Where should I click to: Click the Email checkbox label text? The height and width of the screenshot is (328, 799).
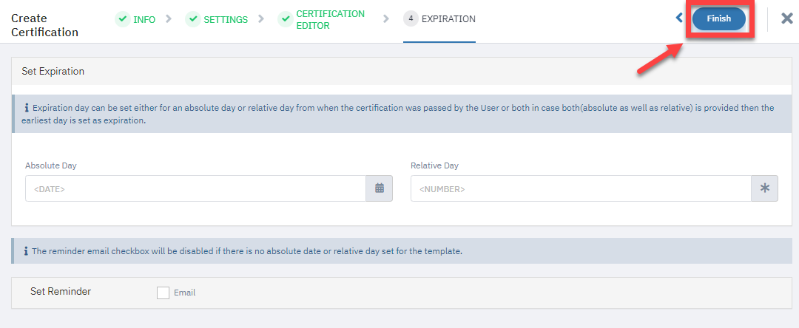(184, 293)
